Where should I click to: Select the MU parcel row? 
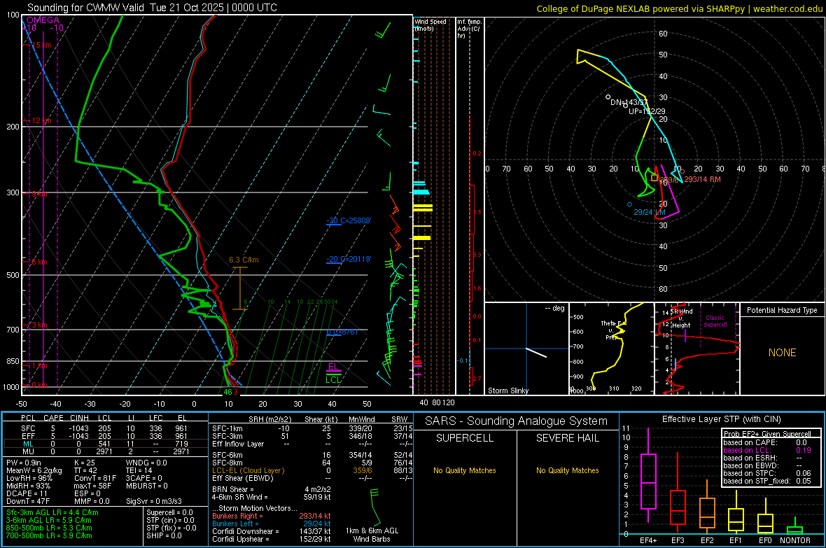pos(104,451)
